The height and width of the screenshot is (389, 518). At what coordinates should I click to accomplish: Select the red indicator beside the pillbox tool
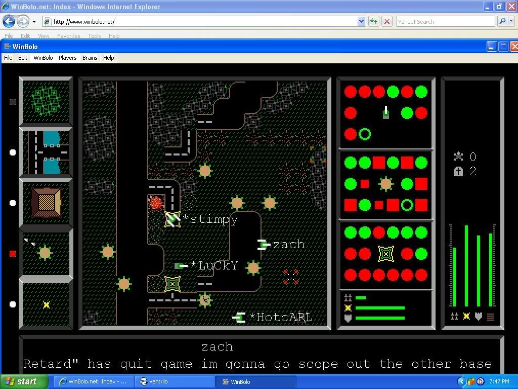click(x=13, y=253)
